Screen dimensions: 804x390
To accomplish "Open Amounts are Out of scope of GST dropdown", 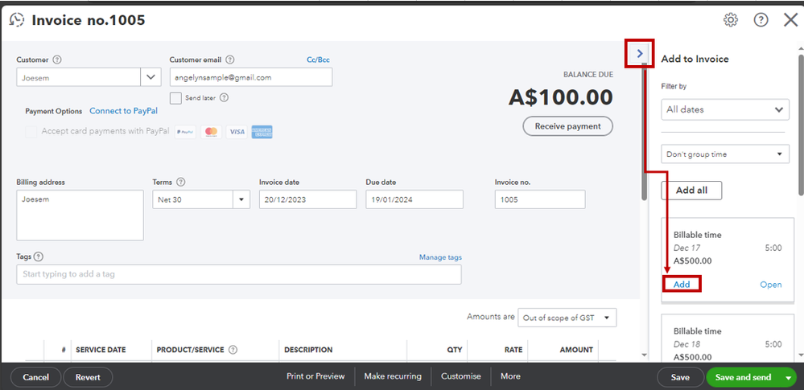I will pyautogui.click(x=567, y=318).
